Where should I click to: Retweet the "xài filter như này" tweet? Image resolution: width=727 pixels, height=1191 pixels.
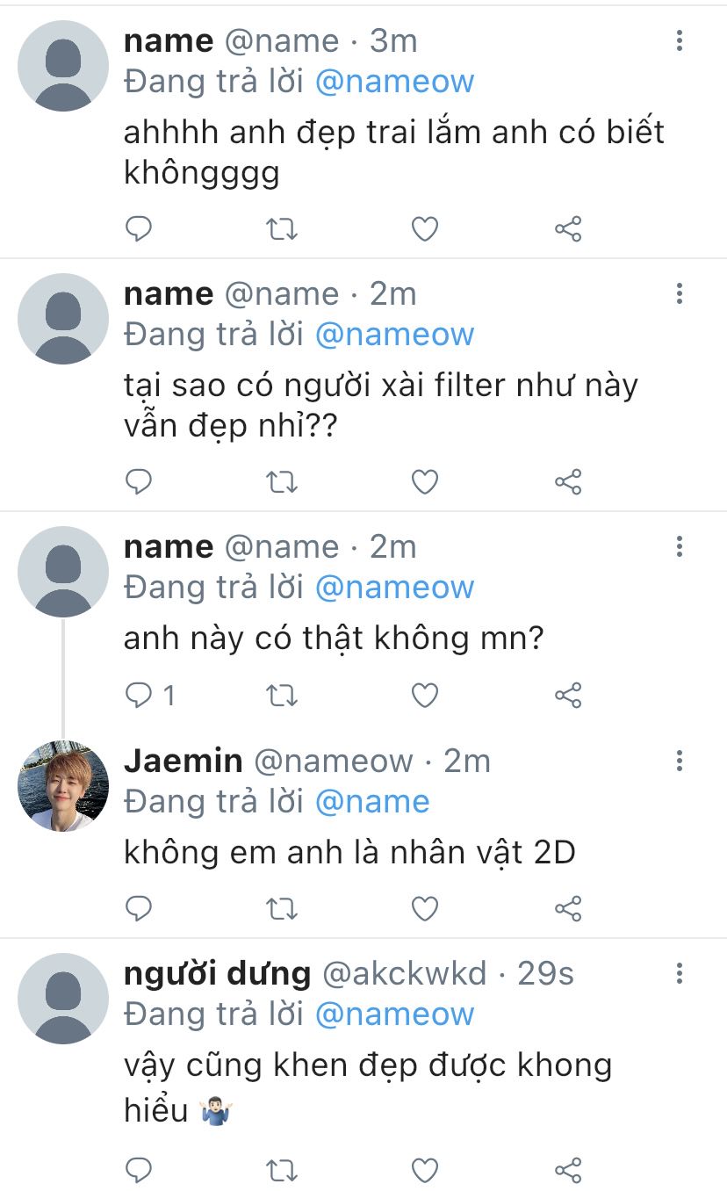click(281, 482)
